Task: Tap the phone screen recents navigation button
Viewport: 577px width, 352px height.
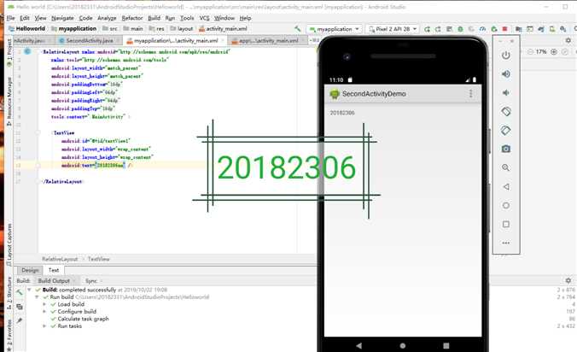Action: click(x=446, y=346)
